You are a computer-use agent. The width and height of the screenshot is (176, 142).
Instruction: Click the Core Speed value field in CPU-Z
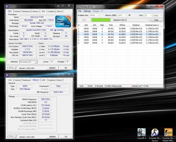coord(27,46)
